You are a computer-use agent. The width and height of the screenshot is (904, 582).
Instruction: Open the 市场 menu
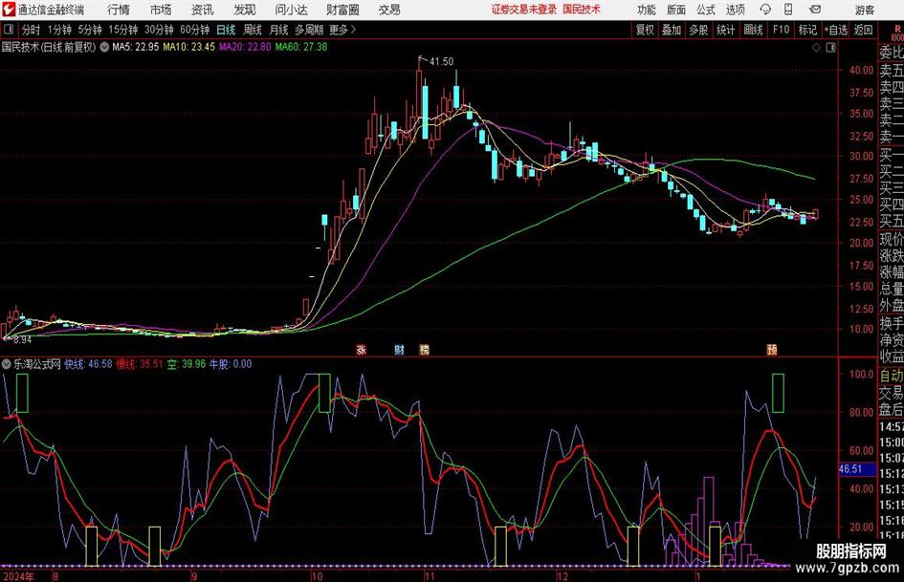point(161,10)
